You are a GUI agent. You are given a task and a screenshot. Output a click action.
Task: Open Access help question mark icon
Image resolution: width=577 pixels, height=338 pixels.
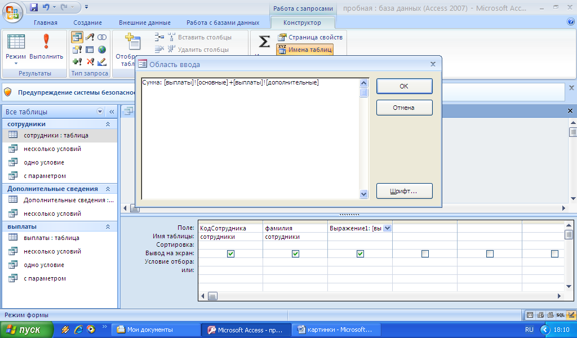point(571,22)
